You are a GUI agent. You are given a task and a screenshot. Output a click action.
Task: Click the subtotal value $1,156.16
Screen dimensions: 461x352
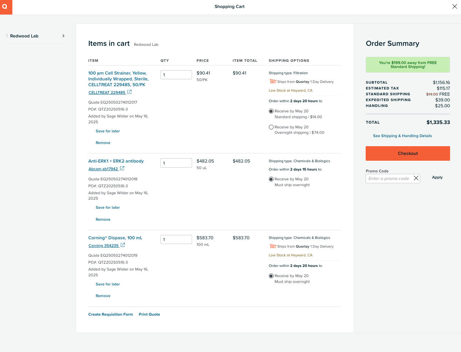441,83
